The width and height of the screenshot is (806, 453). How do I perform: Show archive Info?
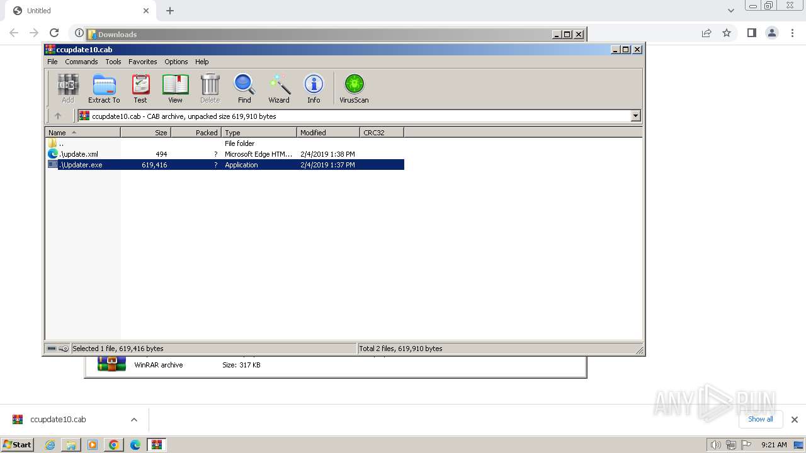[314, 88]
